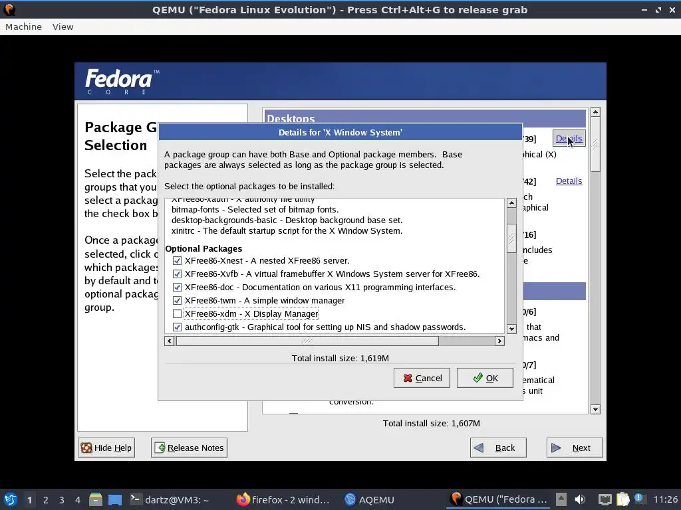
Task: Click the Back arrow icon
Action: click(479, 448)
